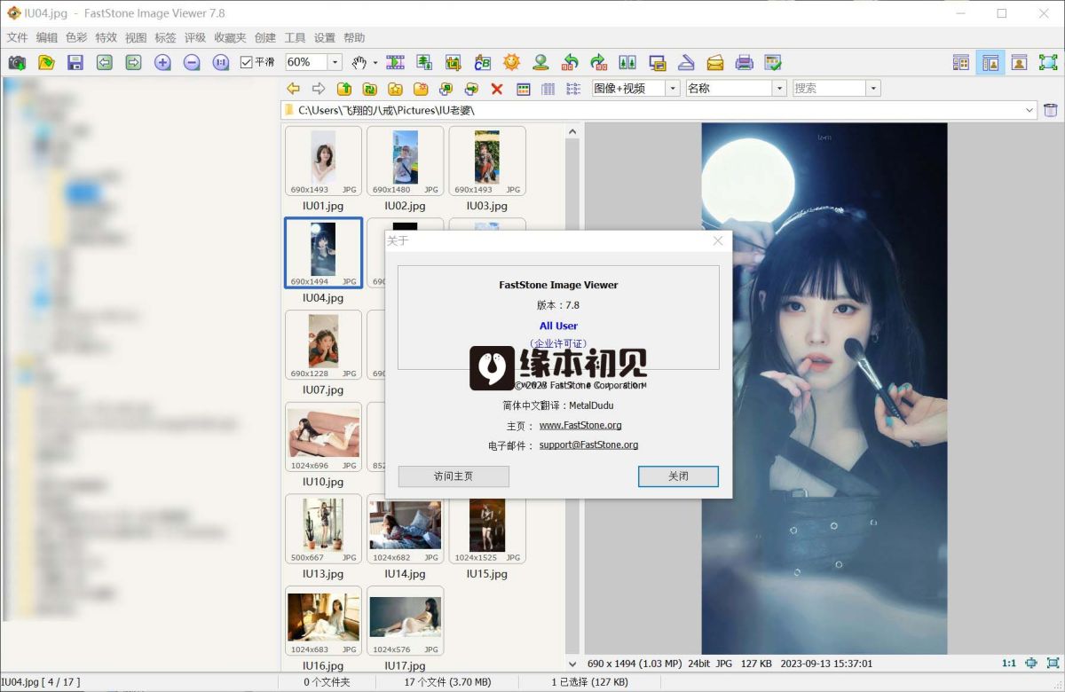Open the 文件 menu
The image size is (1065, 692).
18,38
